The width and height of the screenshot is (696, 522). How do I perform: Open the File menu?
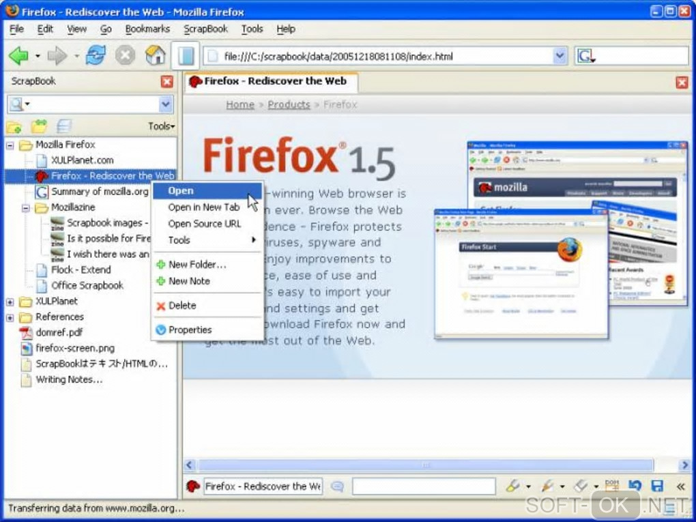pyautogui.click(x=17, y=29)
